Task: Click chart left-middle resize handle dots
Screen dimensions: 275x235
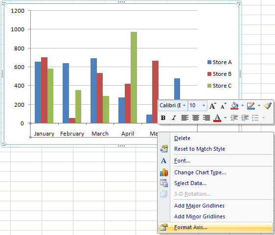Action: (2, 74)
